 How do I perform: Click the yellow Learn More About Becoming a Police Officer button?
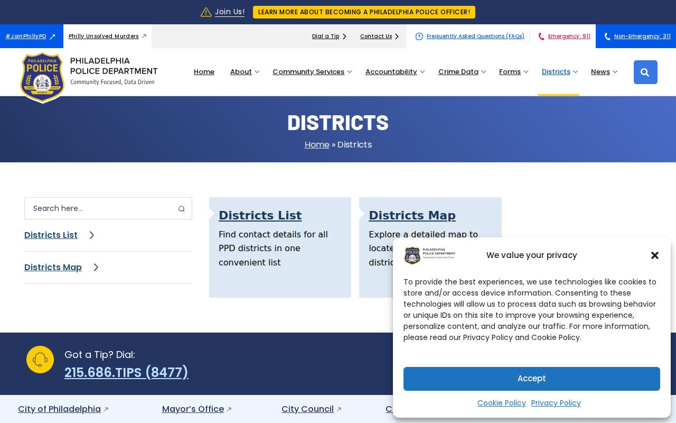click(x=364, y=12)
